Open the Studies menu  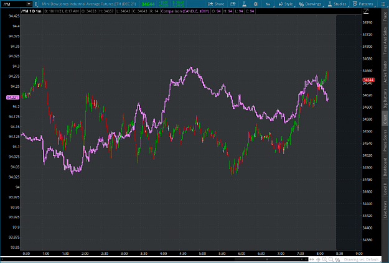click(337, 4)
